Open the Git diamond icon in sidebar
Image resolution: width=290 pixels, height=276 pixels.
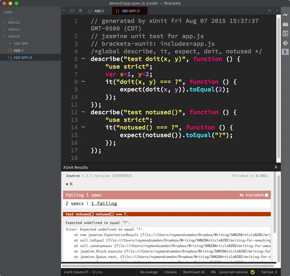pos(285,43)
